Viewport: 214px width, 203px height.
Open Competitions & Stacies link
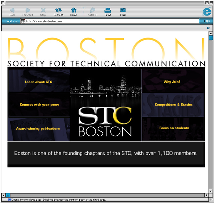click(174, 105)
